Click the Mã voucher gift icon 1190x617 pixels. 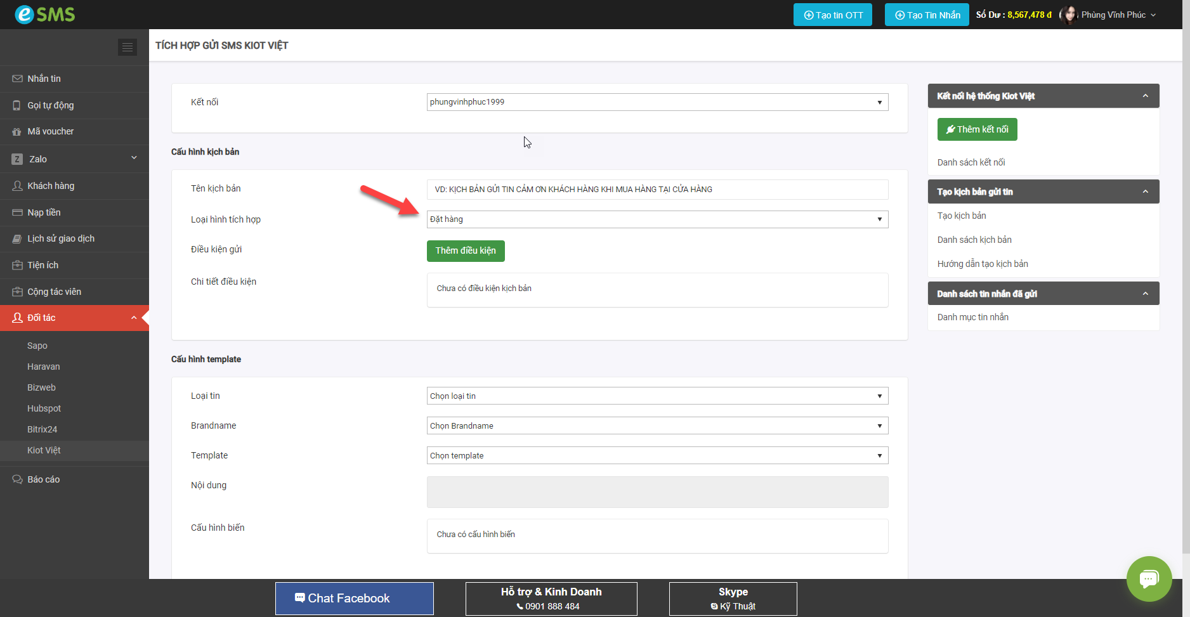pos(17,132)
